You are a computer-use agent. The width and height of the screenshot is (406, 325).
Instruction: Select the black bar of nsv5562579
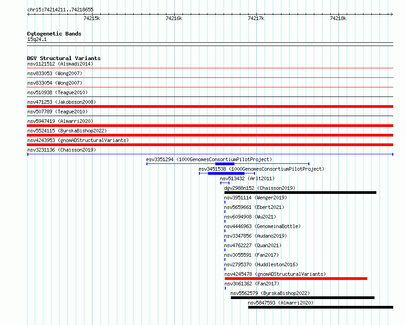(x=303, y=298)
